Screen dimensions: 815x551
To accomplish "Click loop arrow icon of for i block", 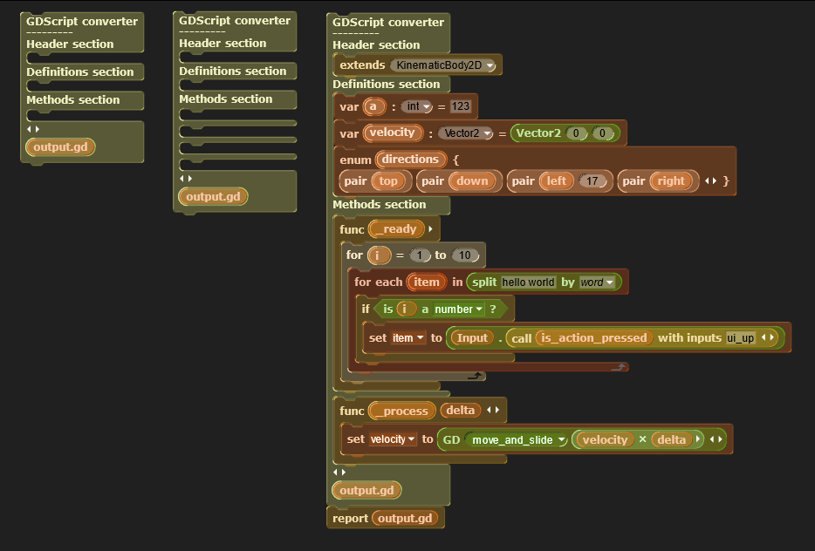I will [x=475, y=376].
